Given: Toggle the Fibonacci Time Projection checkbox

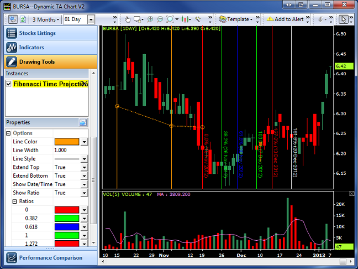Looking at the screenshot, I should (9, 84).
